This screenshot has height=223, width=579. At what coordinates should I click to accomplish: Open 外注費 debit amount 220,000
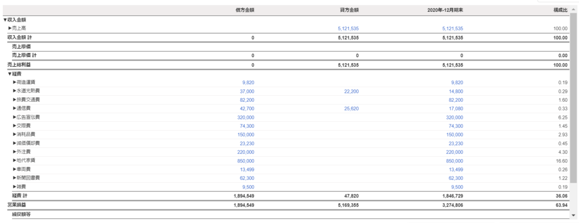coord(245,152)
